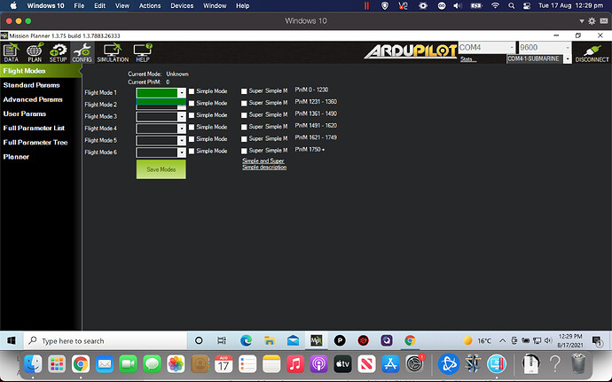This screenshot has height=382, width=612.
Task: Select the CONFIG toolbar icon
Action: [x=82, y=53]
